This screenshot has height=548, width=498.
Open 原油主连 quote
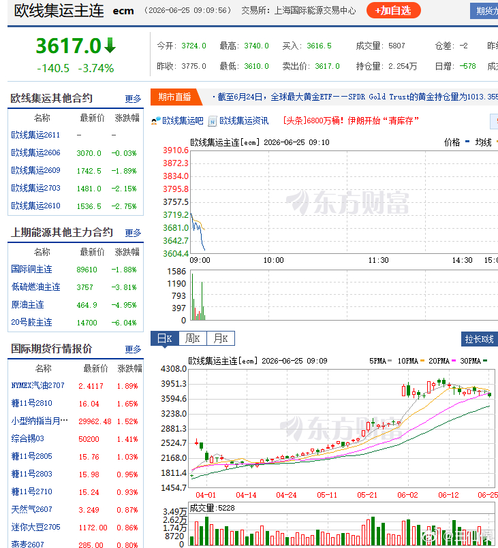pos(27,305)
